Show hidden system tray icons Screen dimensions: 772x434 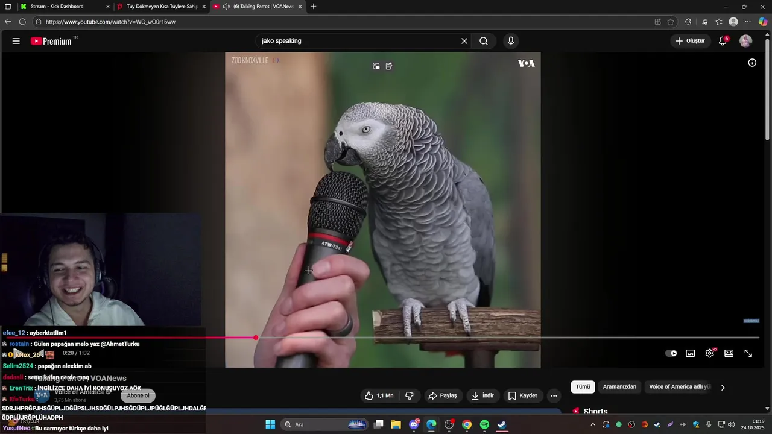click(x=593, y=424)
